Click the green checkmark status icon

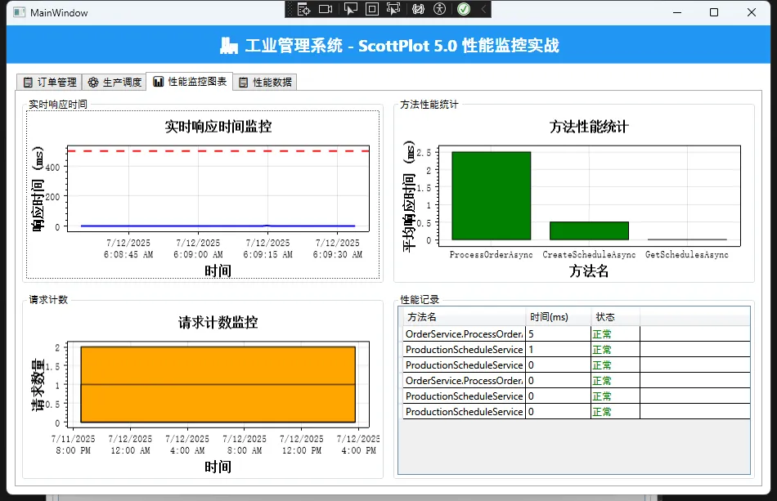coord(464,10)
